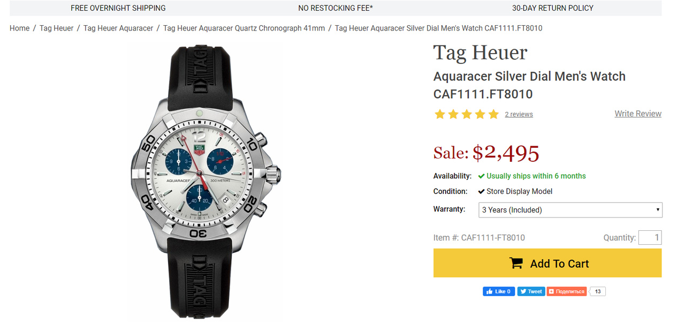The image size is (685, 324).
Task: Click the No Restocking Fee banner text
Action: [336, 8]
